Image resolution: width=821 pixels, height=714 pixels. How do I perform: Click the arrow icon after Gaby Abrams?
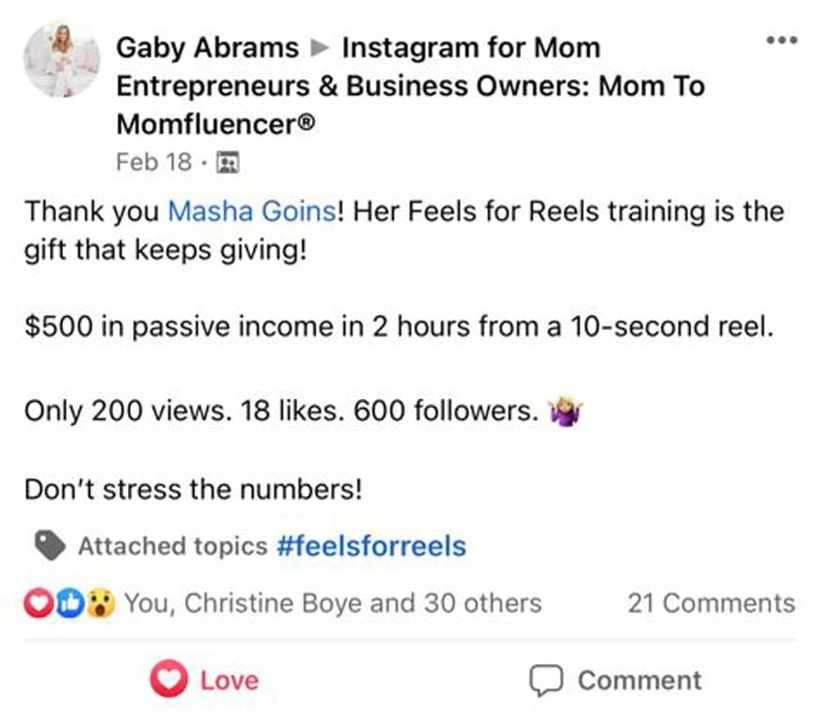pos(321,48)
